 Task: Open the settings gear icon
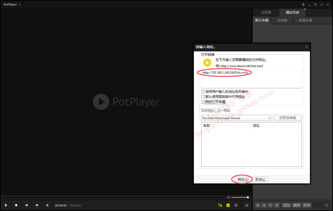point(236,205)
